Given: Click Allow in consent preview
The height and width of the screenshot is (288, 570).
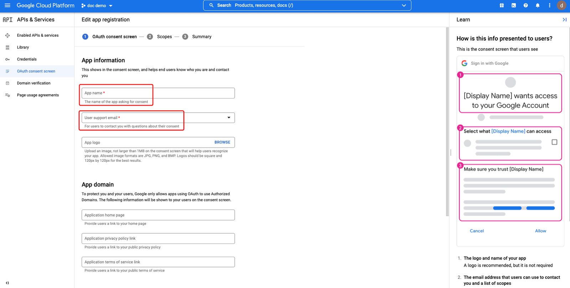Looking at the screenshot, I should click(x=540, y=231).
